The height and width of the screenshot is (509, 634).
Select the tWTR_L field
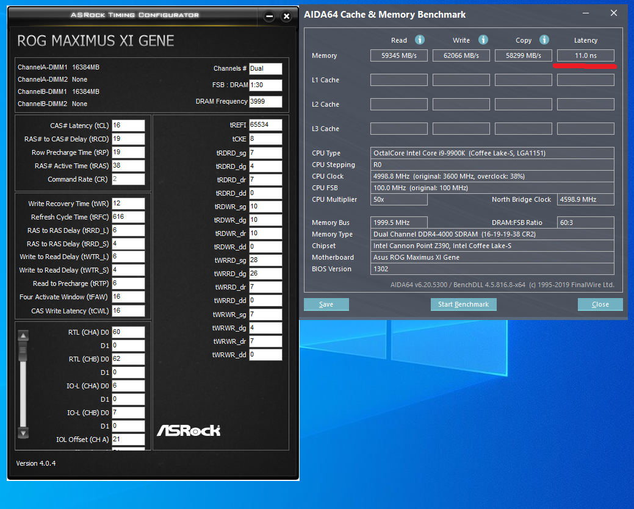[x=128, y=257]
